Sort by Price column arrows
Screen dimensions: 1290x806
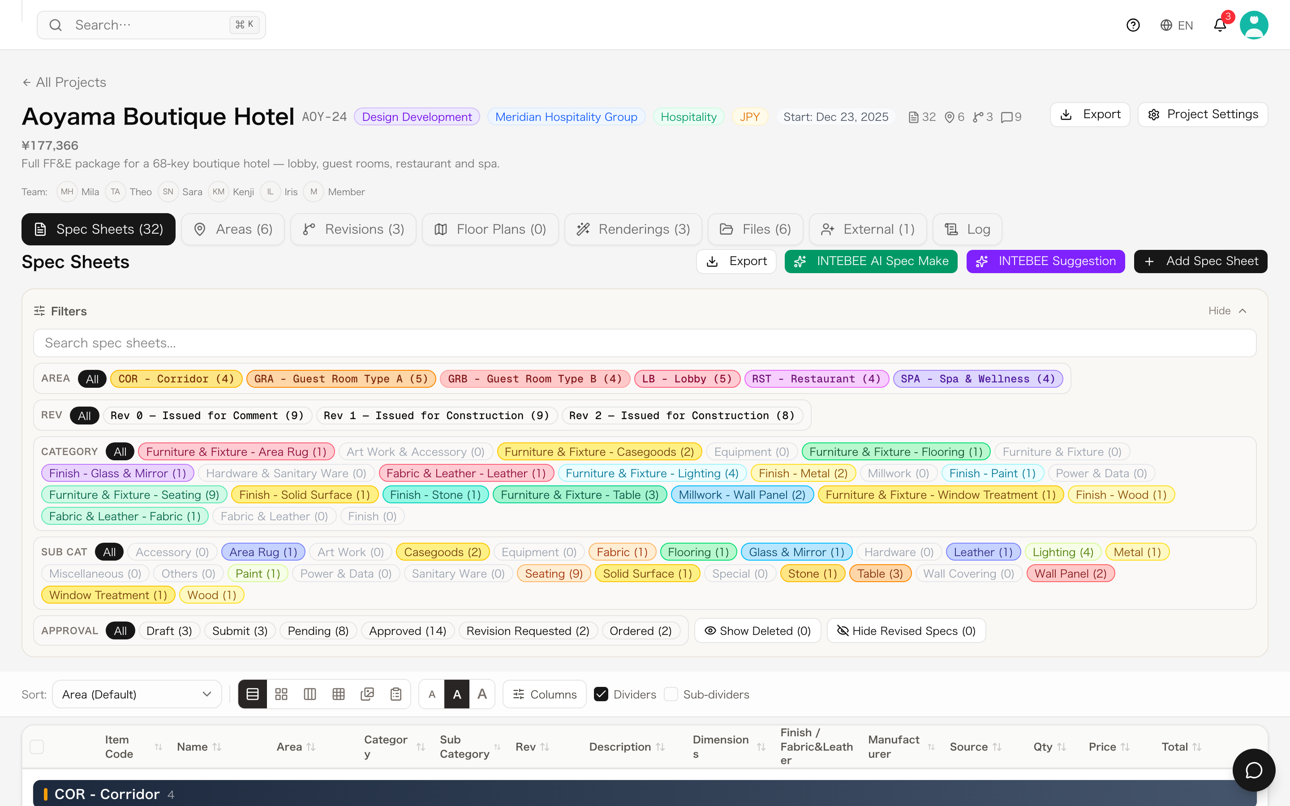click(x=1125, y=747)
